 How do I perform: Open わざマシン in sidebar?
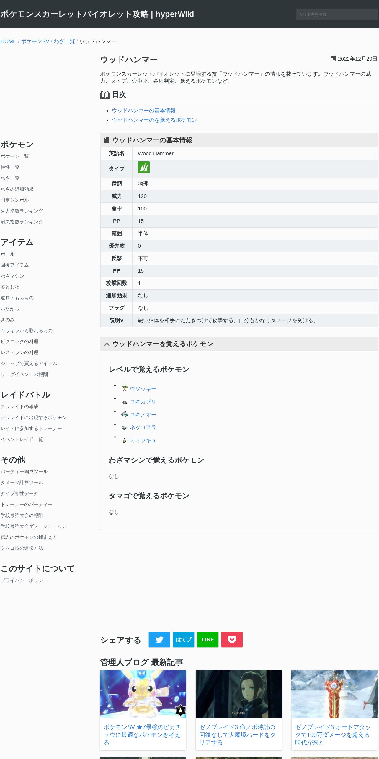12,276
